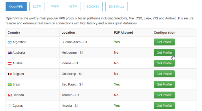Click the Yes value in Cyprus row
202x111 pixels.
pyautogui.click(x=117, y=106)
